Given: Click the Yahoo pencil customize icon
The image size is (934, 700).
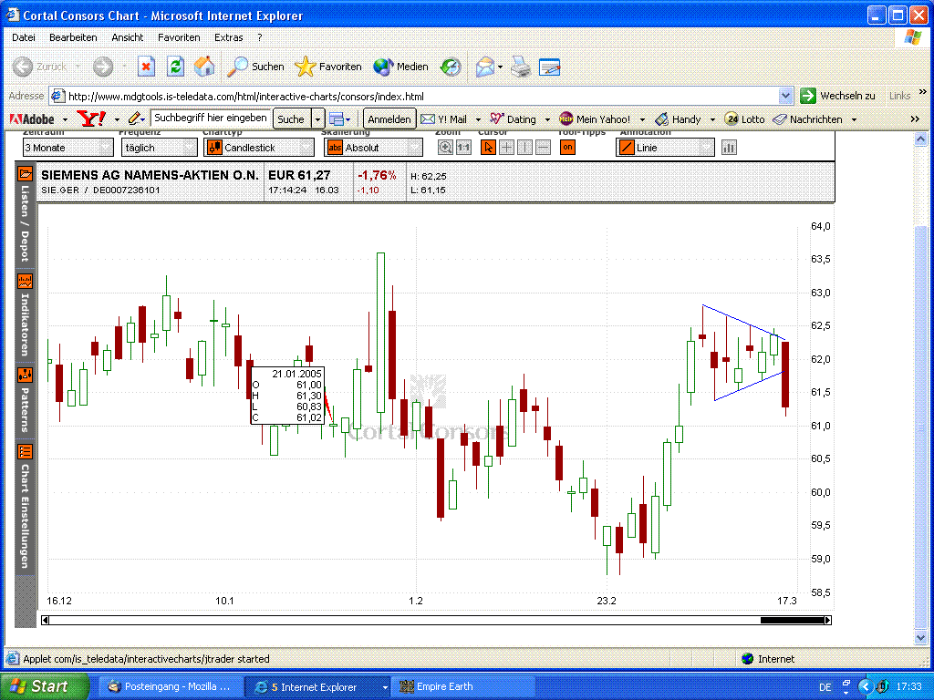Looking at the screenshot, I should (x=135, y=119).
